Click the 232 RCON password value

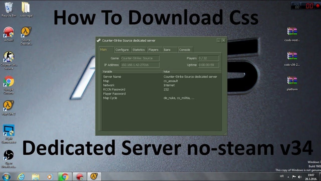point(166,89)
